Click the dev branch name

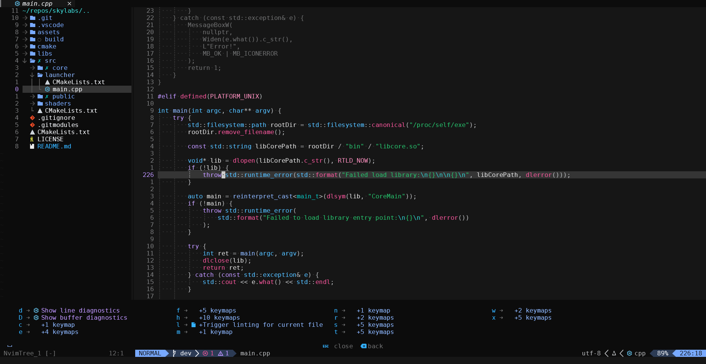[186, 353]
